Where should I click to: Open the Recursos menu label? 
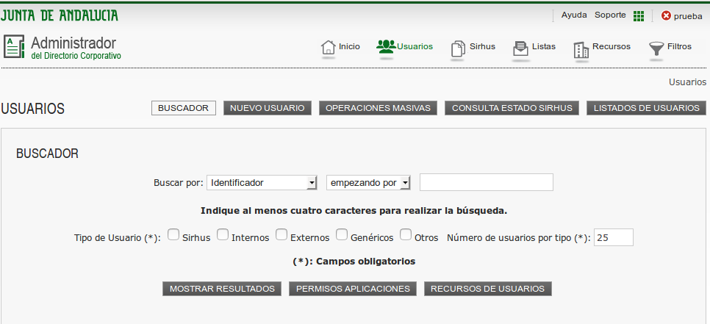click(x=612, y=46)
